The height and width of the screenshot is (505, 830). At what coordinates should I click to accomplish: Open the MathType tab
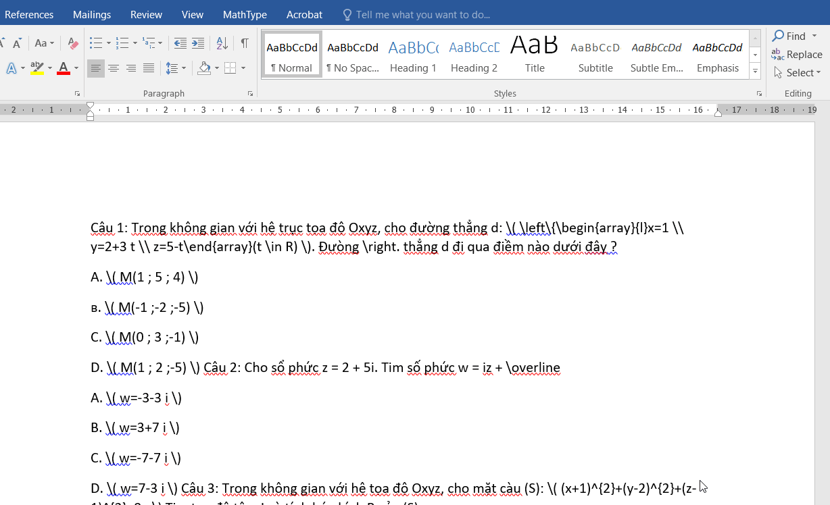(x=245, y=14)
